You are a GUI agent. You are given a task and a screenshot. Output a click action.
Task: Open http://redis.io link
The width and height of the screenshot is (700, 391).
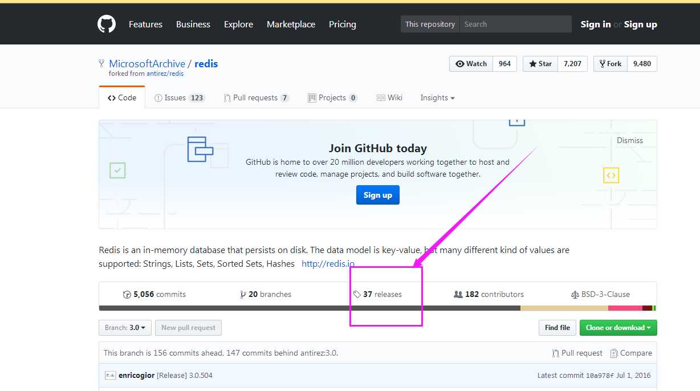pos(328,264)
